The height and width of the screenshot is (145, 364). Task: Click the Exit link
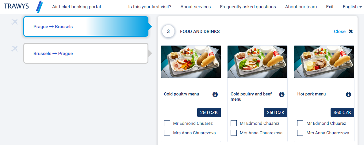(330, 7)
